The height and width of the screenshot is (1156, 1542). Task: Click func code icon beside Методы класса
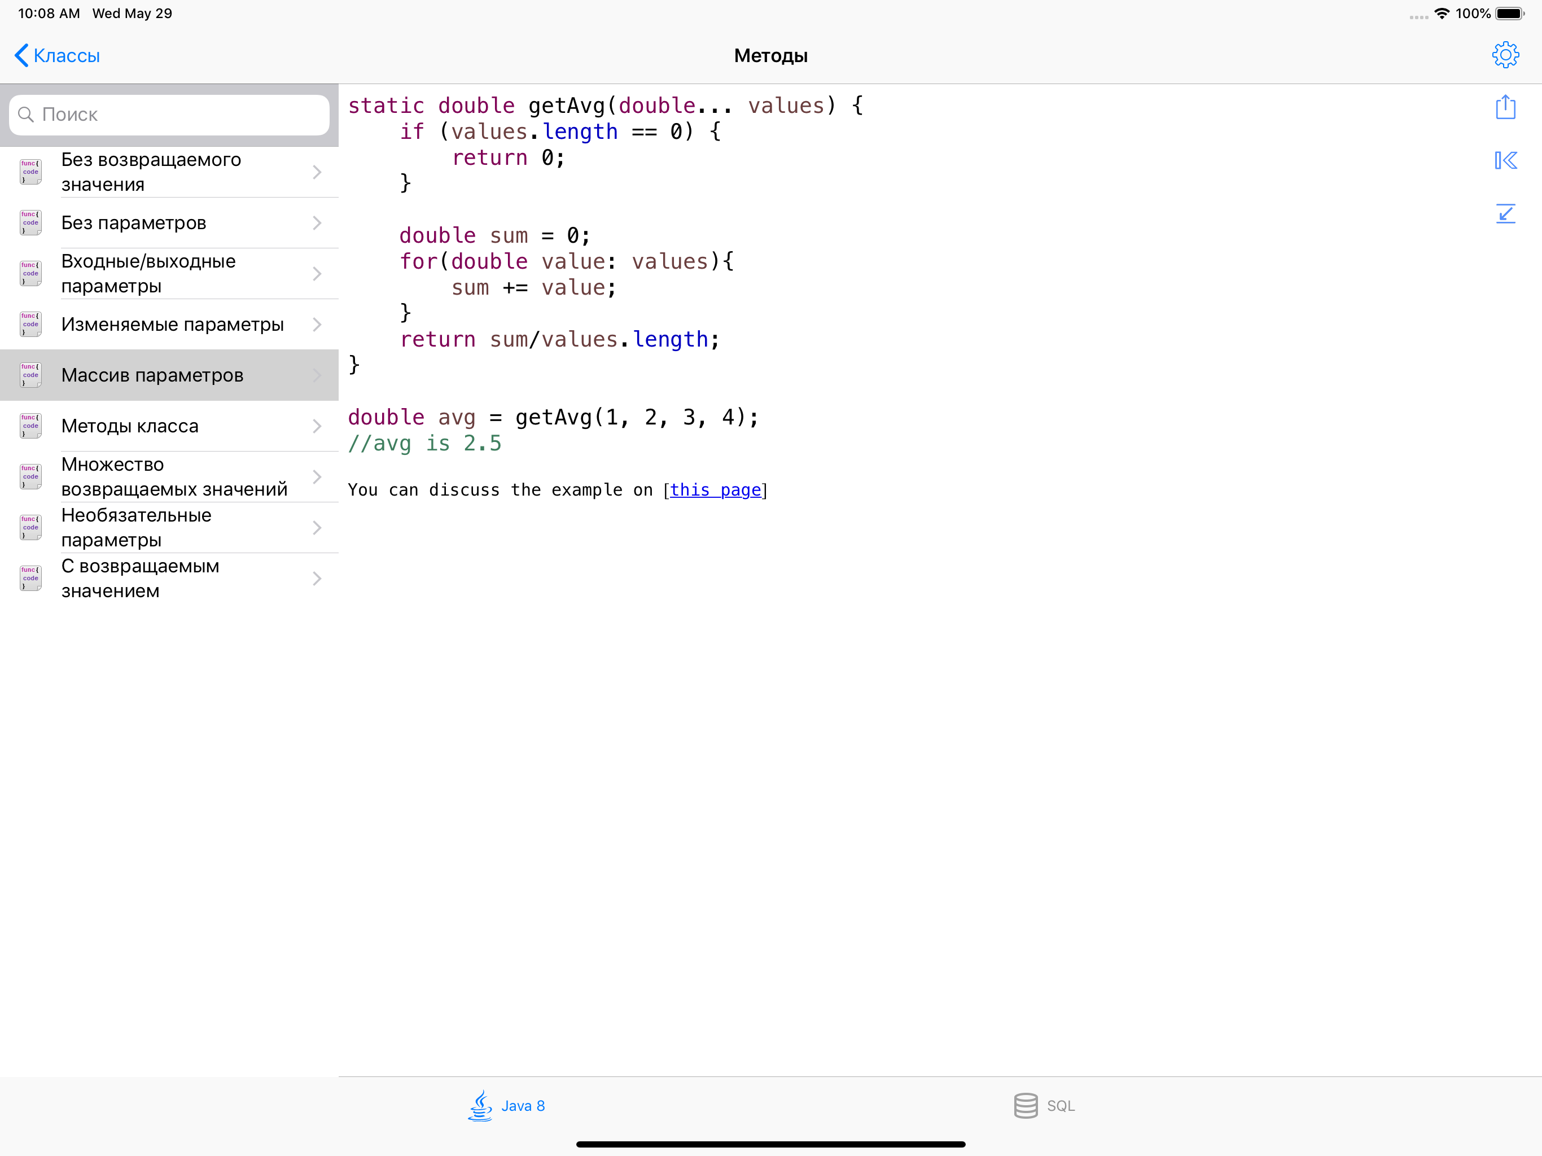point(30,426)
